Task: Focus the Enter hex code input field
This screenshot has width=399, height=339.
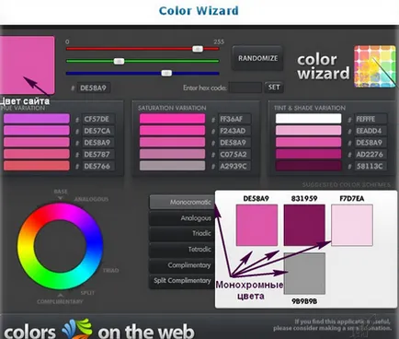Action: (245, 88)
